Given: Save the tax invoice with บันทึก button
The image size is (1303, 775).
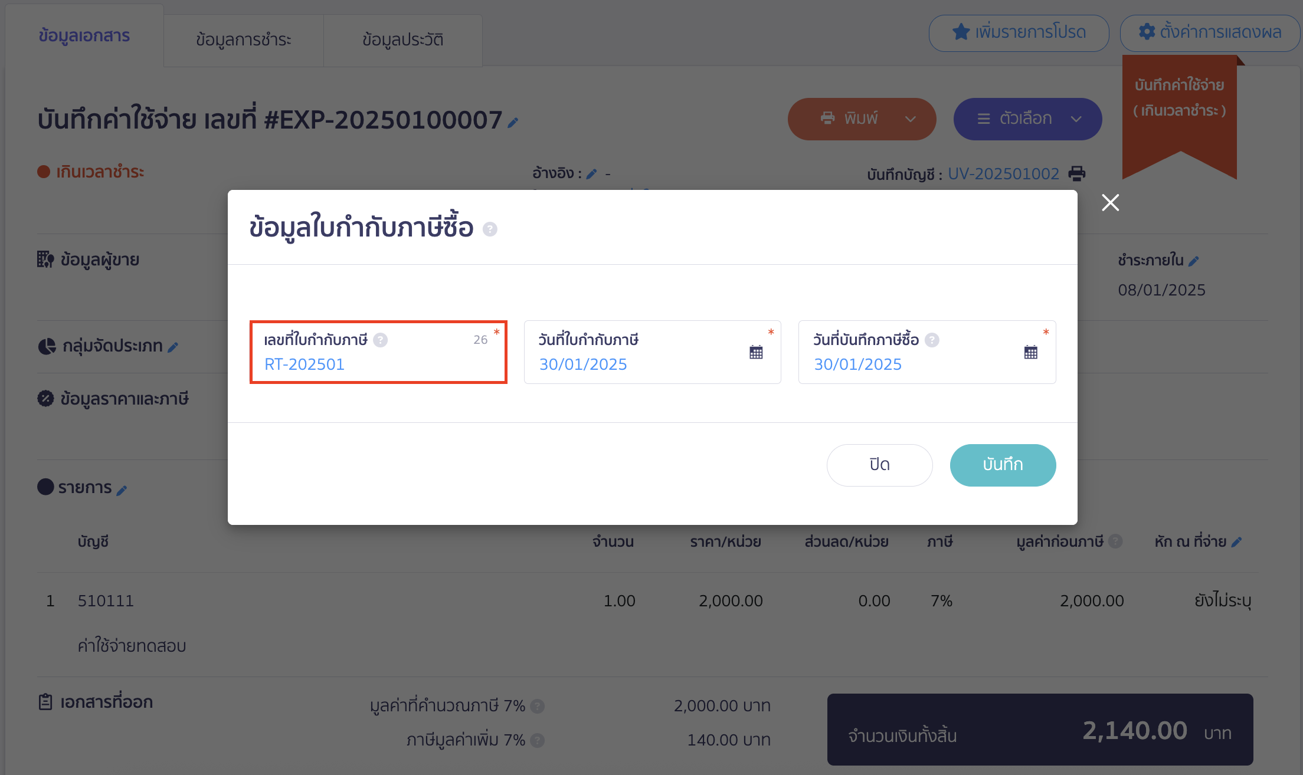Looking at the screenshot, I should pos(1002,465).
